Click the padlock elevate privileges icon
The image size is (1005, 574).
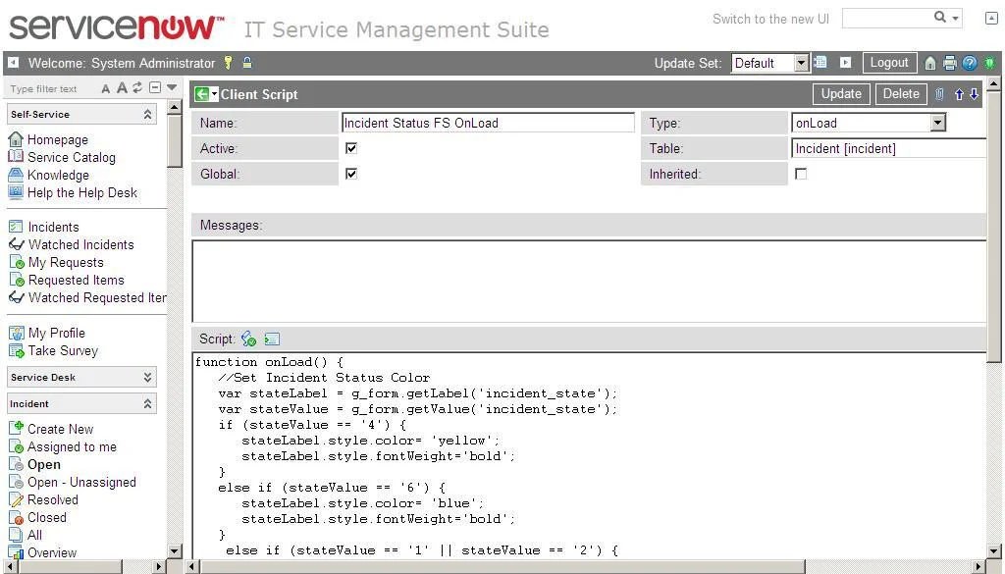coord(247,62)
